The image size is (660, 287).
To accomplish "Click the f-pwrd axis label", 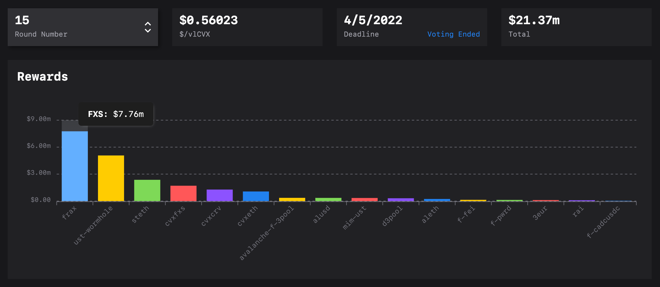I will 501,216.
